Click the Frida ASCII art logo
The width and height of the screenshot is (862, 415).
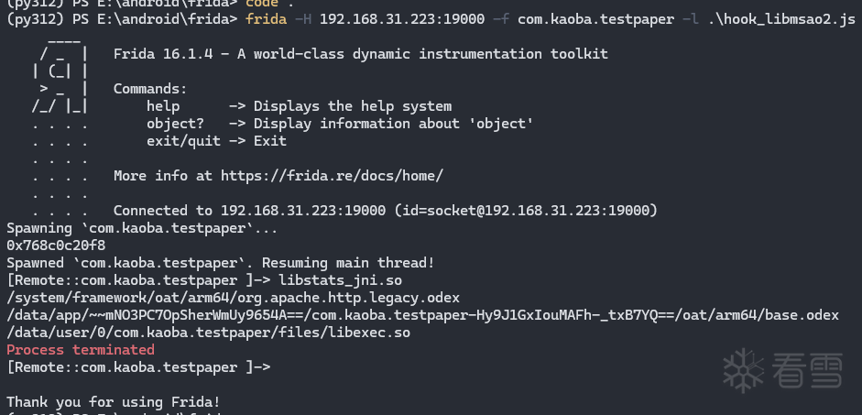(60, 81)
